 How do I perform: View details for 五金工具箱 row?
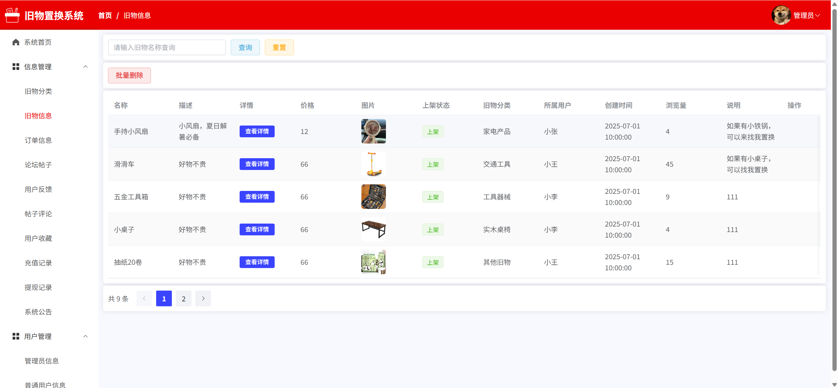[x=257, y=197]
